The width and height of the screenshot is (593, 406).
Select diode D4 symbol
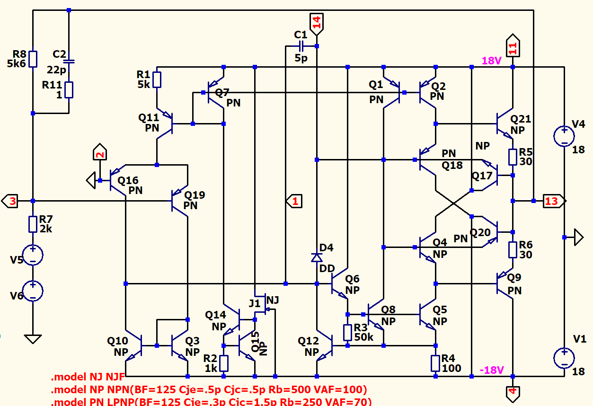(317, 257)
